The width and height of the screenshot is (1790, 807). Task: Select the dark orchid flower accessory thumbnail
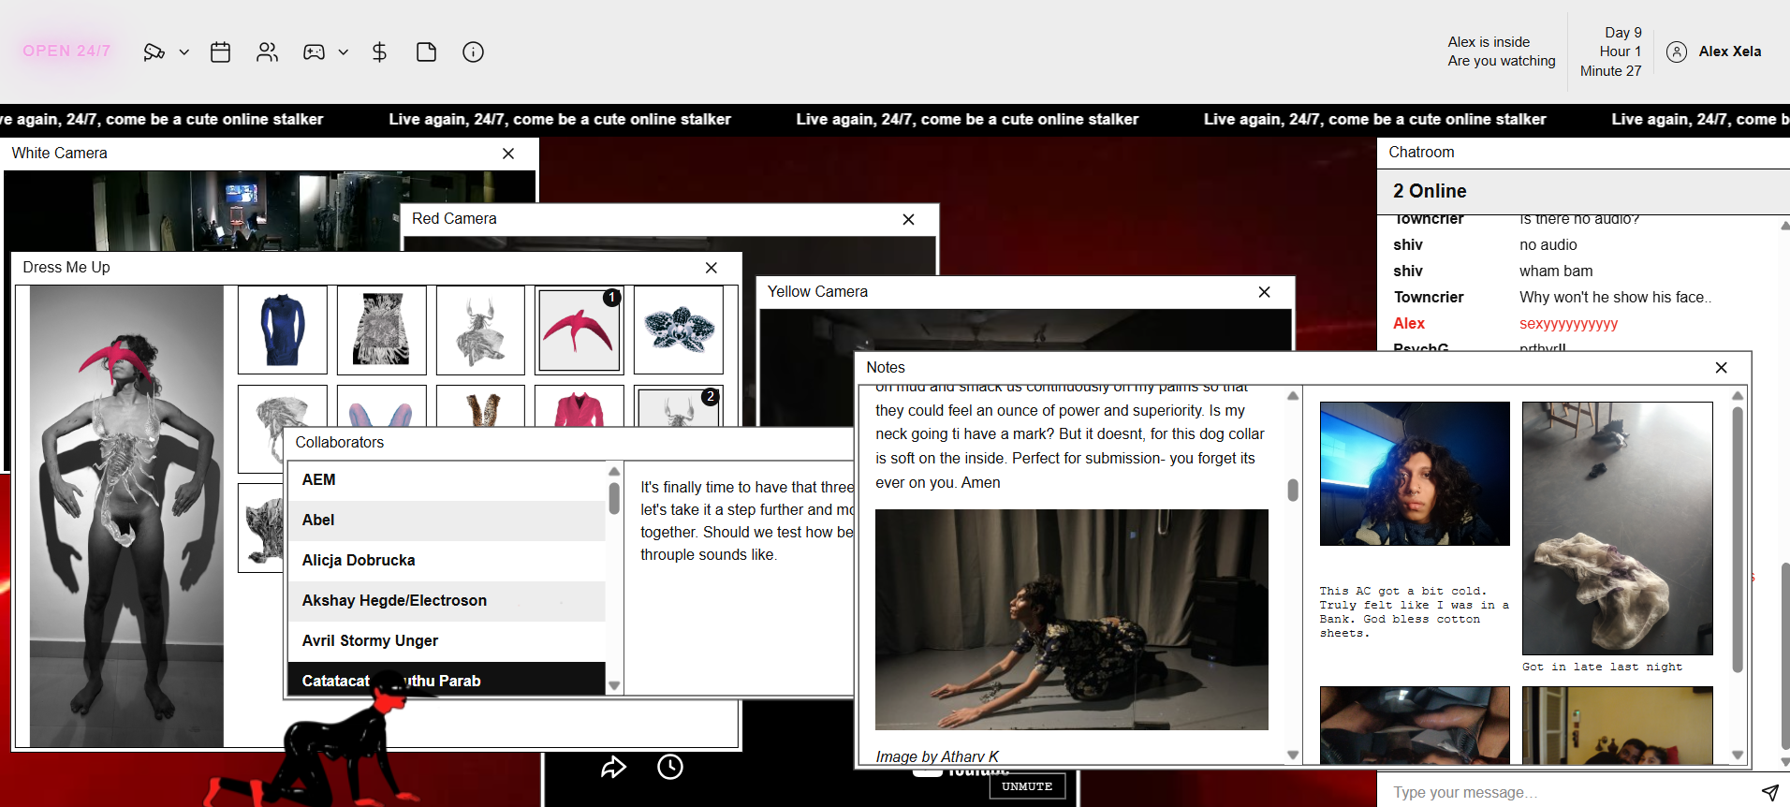(679, 330)
